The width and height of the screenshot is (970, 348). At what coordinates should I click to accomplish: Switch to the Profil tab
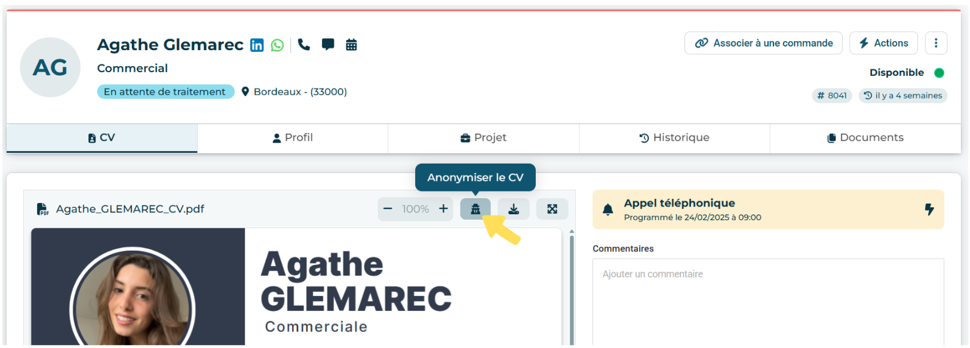coord(293,138)
